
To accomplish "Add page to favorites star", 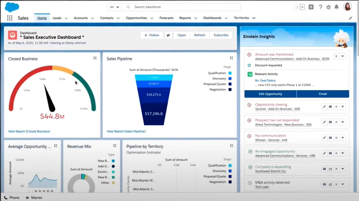I will click(297, 7).
